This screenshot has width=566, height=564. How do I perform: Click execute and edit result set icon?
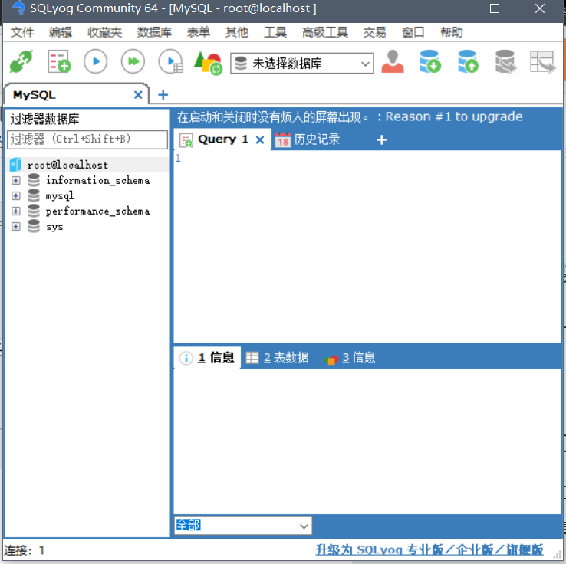(x=171, y=61)
